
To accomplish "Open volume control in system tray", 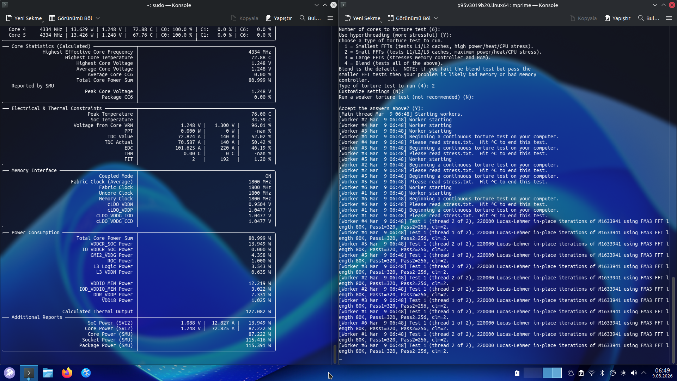I will coord(634,373).
